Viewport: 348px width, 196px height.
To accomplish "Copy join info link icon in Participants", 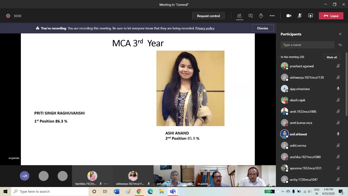I will (x=340, y=45).
